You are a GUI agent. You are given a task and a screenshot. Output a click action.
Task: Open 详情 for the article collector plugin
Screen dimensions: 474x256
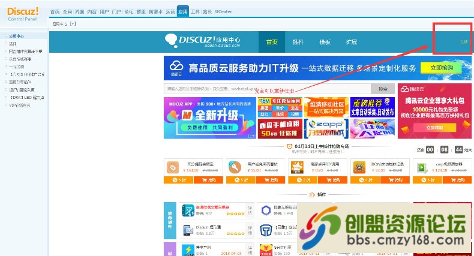(x=250, y=210)
